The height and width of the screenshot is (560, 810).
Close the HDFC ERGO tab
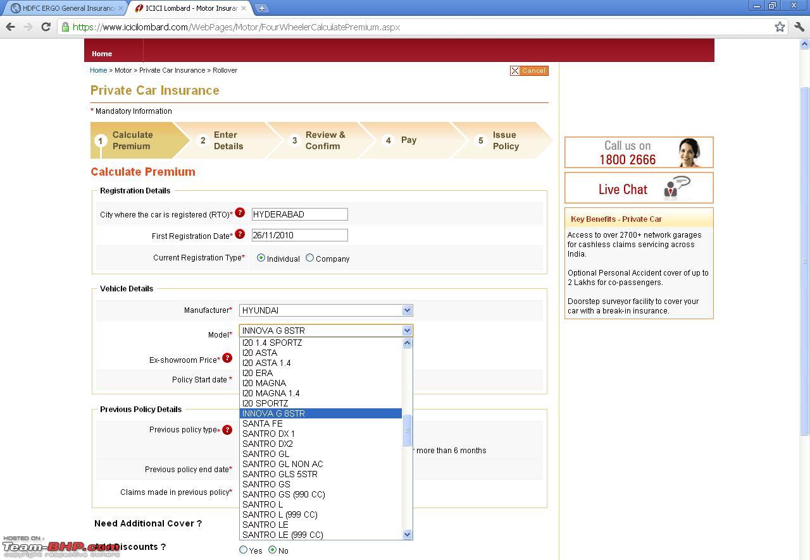coord(121,8)
